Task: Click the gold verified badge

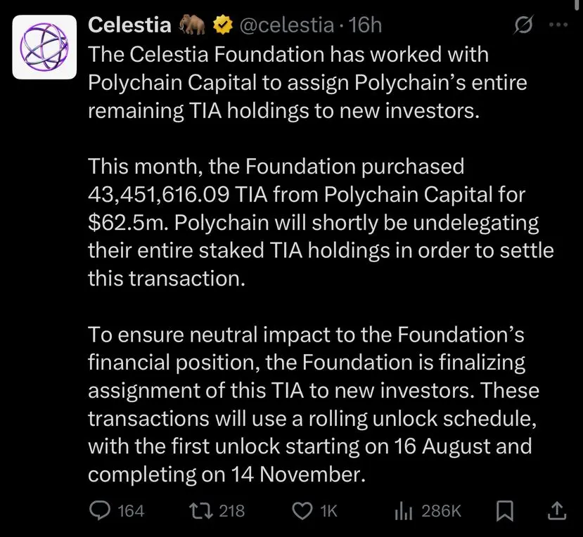Action: point(222,25)
